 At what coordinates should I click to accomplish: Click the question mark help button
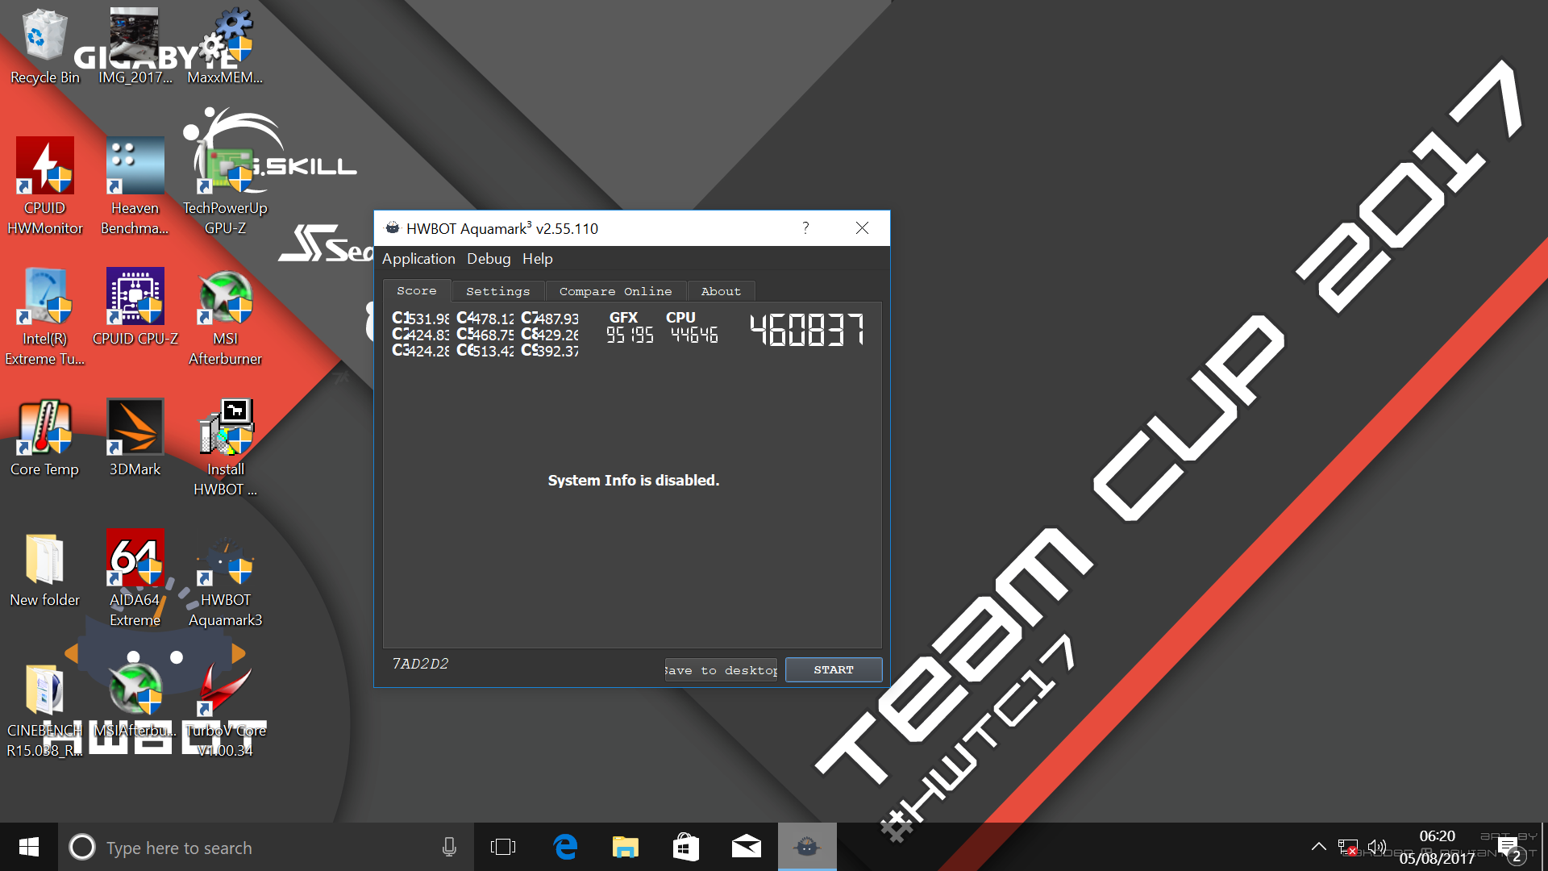[805, 228]
